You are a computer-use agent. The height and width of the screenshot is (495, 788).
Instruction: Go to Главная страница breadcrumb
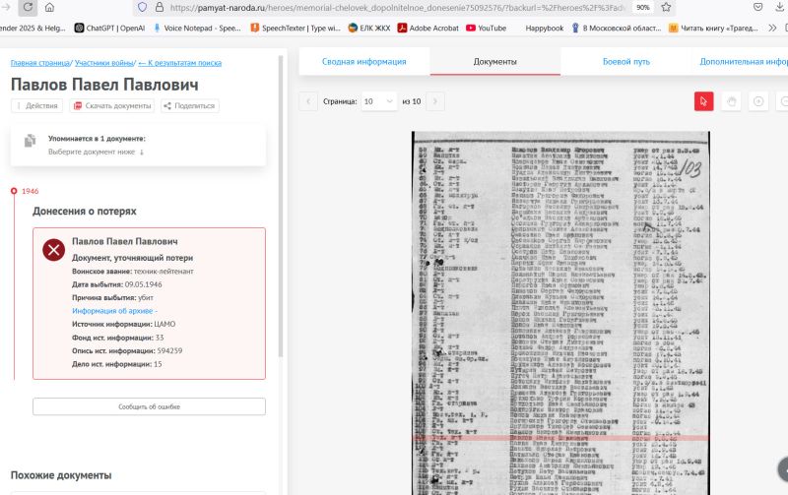pos(40,63)
